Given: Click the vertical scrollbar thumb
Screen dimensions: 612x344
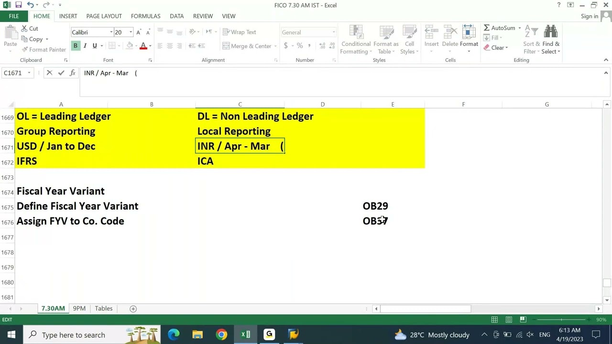Looking at the screenshot, I should tap(607, 283).
